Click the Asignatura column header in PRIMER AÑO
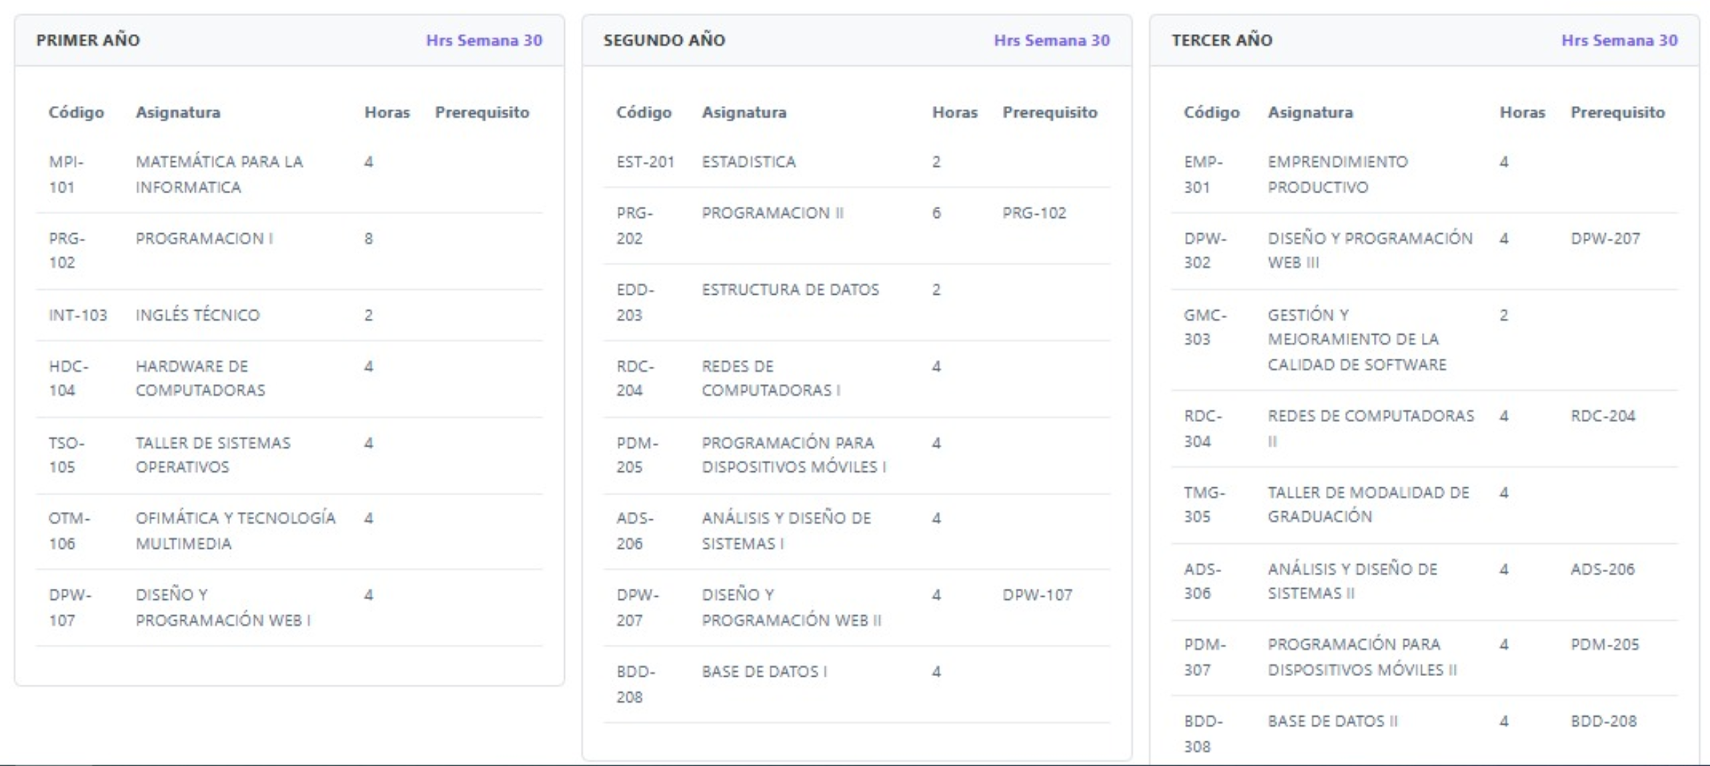 click(178, 112)
